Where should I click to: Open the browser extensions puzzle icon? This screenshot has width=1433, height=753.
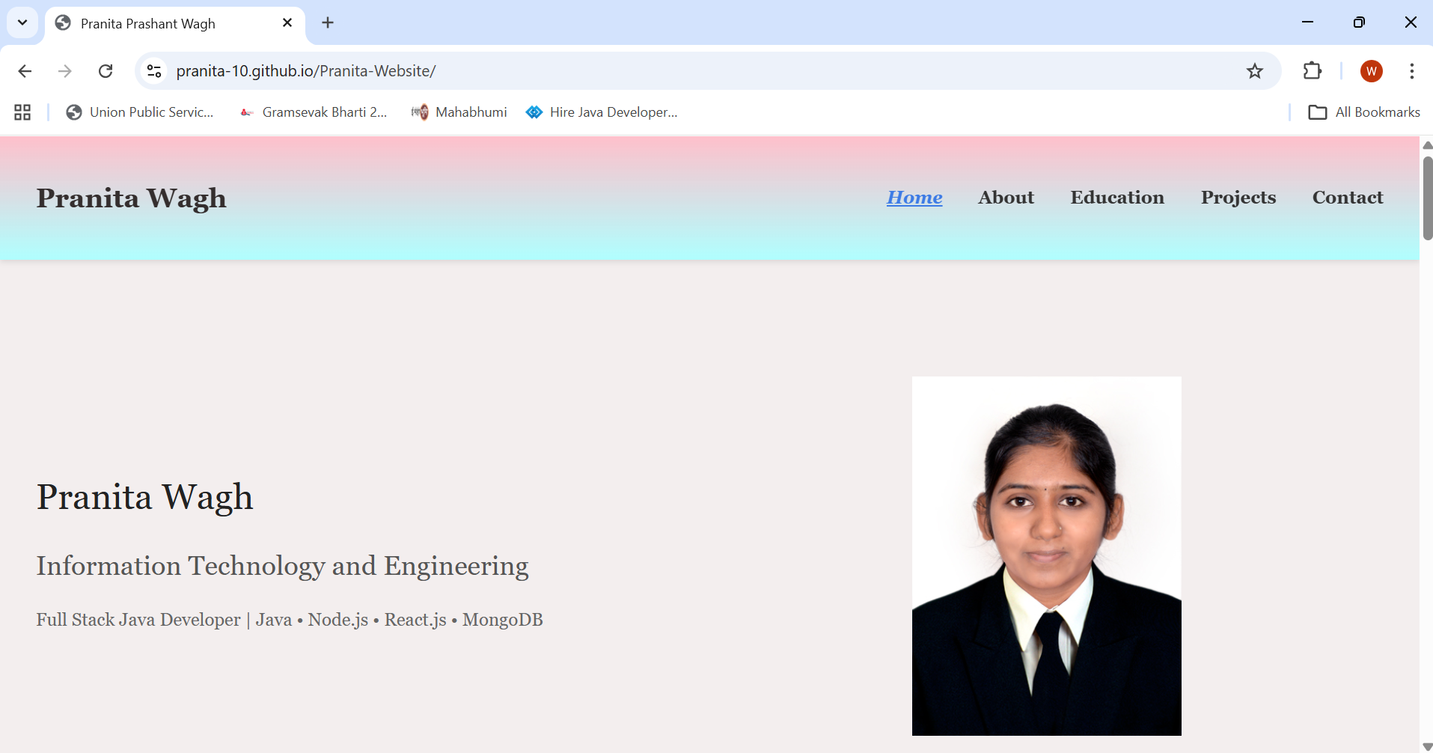pos(1313,71)
